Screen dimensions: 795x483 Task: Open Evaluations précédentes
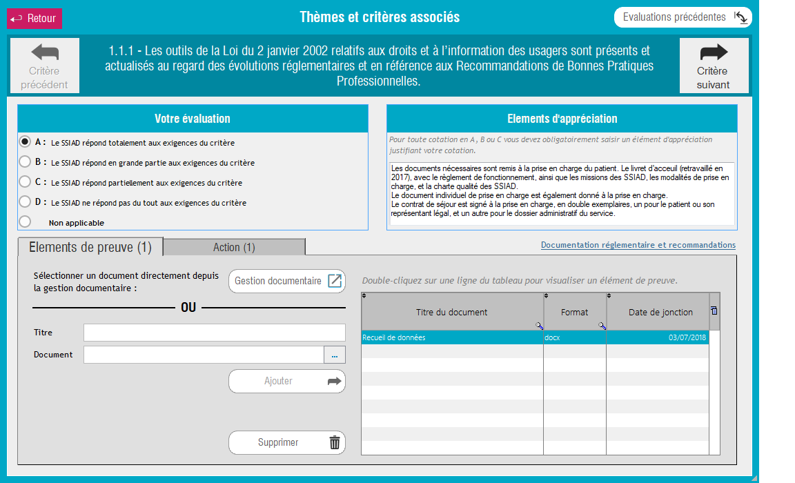pyautogui.click(x=683, y=17)
